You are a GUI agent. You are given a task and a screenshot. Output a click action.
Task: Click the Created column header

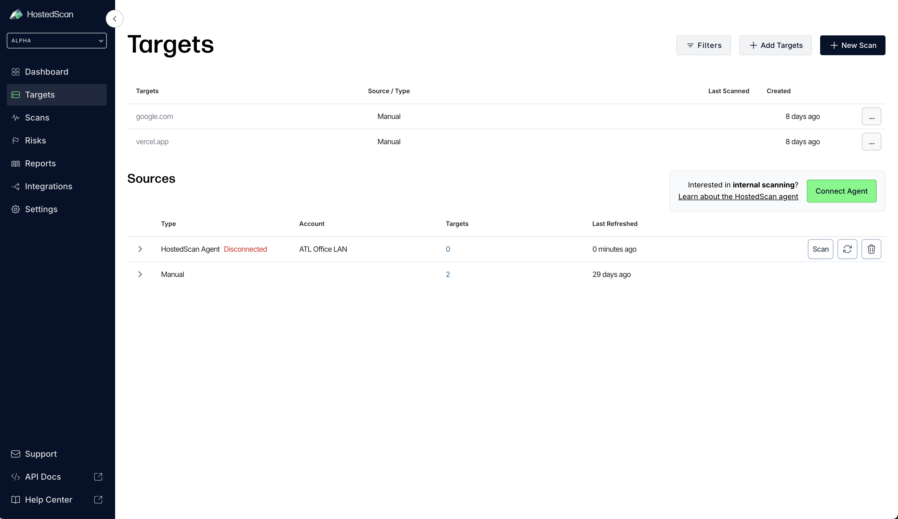[x=779, y=91]
